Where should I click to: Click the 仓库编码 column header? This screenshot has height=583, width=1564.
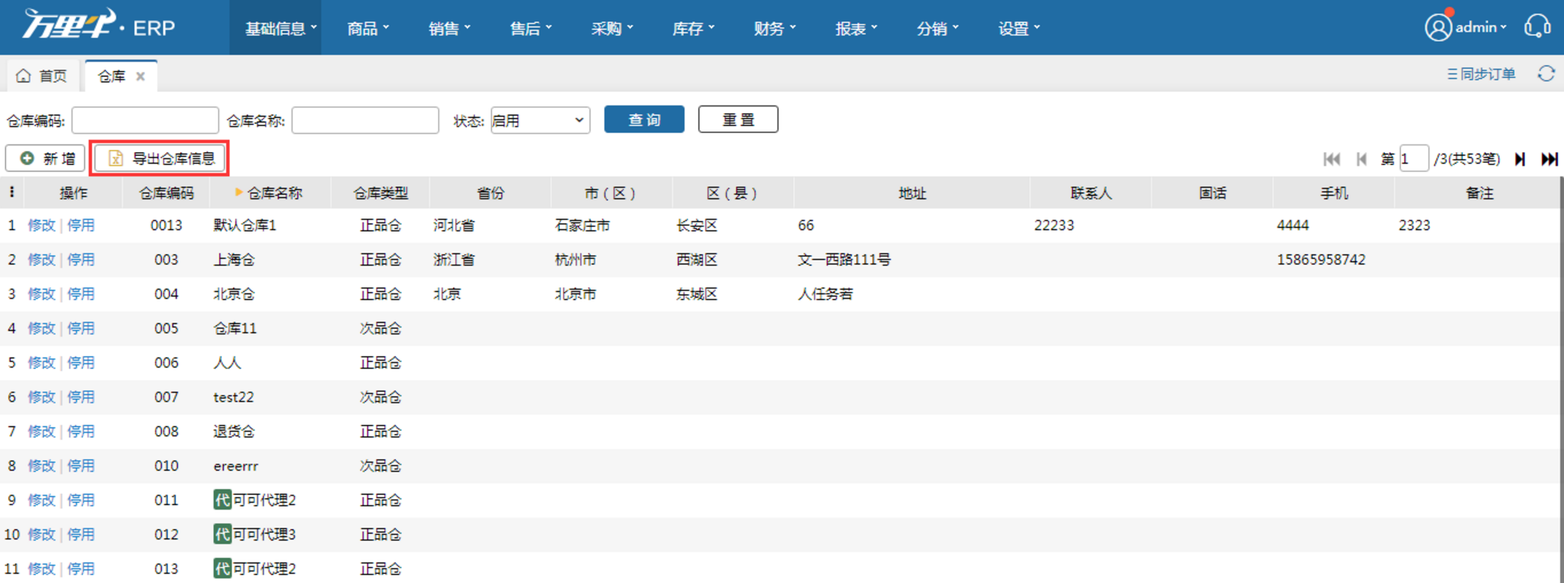pos(166,193)
